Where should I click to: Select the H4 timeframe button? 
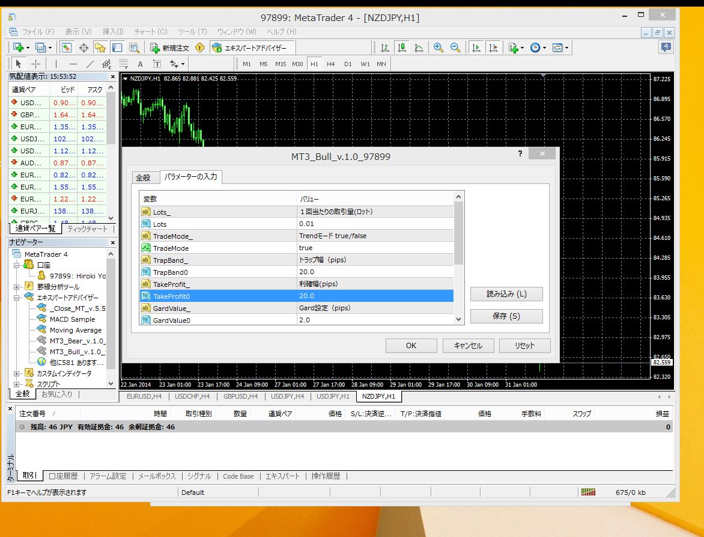[331, 64]
